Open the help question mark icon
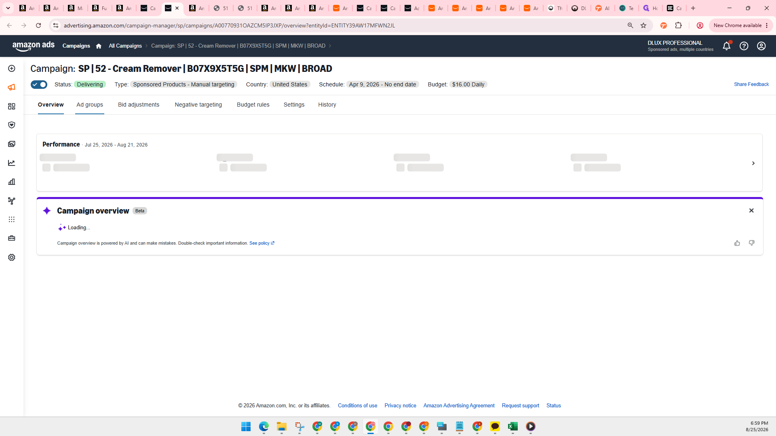Screen dimensions: 776x436 tap(744, 46)
